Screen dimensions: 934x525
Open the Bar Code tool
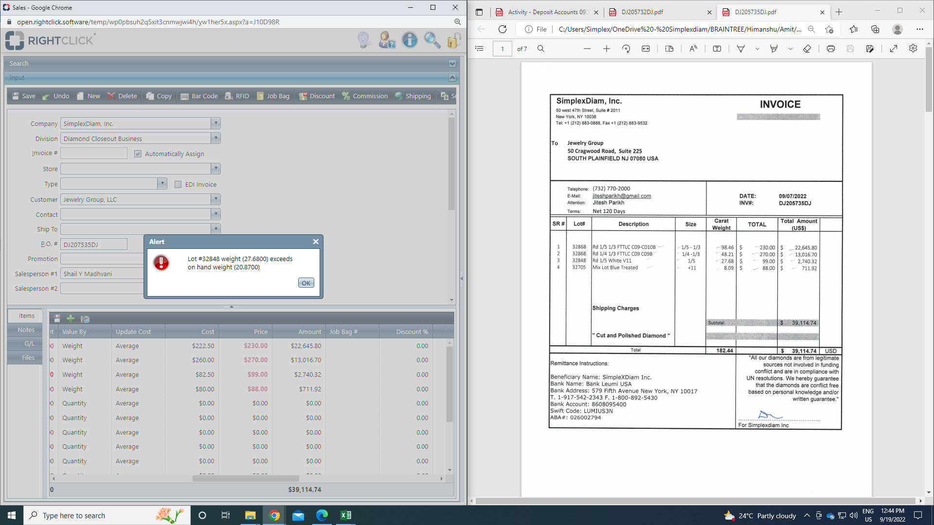coord(199,96)
